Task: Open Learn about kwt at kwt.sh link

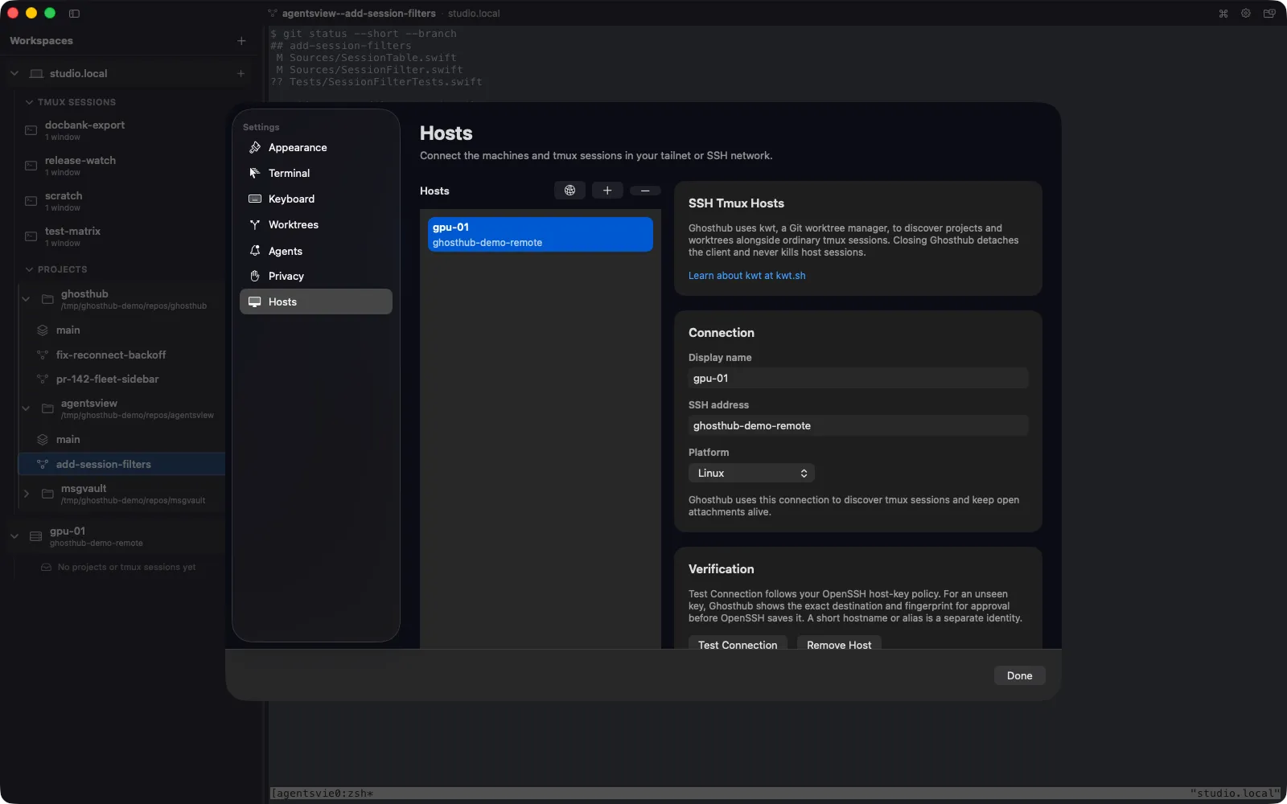Action: [746, 275]
